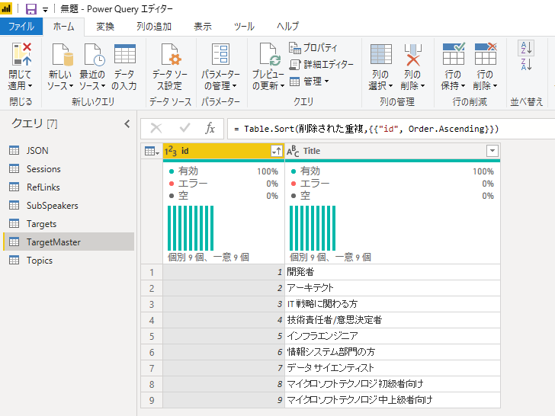Select the RefLinks query
Viewport: 555px width, 416px height.
(69, 187)
